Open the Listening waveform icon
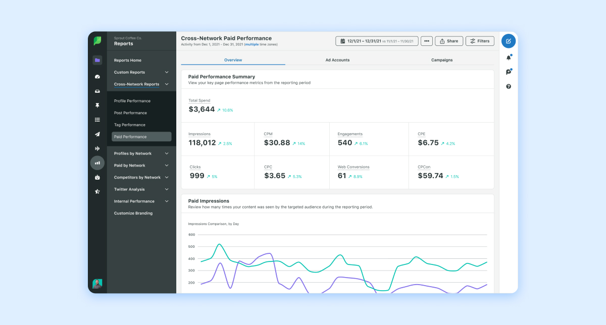 [97, 148]
